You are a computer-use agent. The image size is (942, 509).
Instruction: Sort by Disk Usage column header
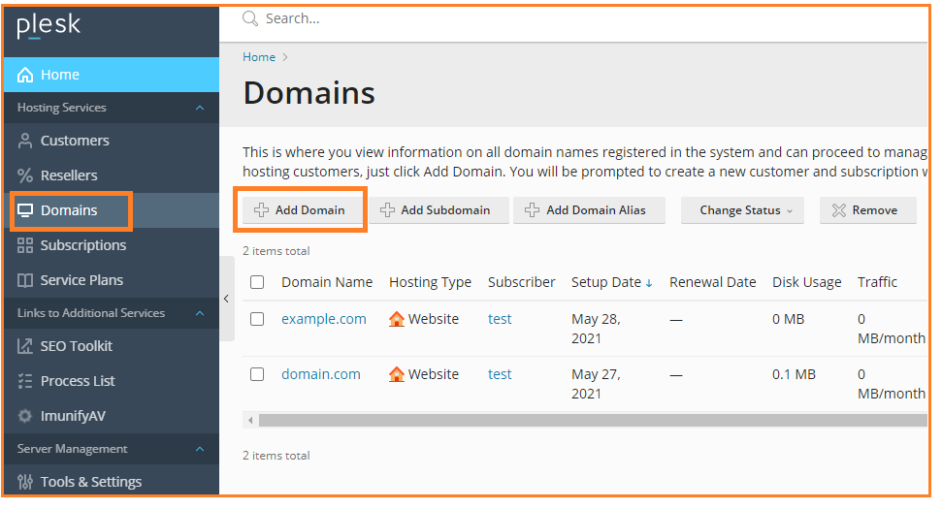coord(807,282)
